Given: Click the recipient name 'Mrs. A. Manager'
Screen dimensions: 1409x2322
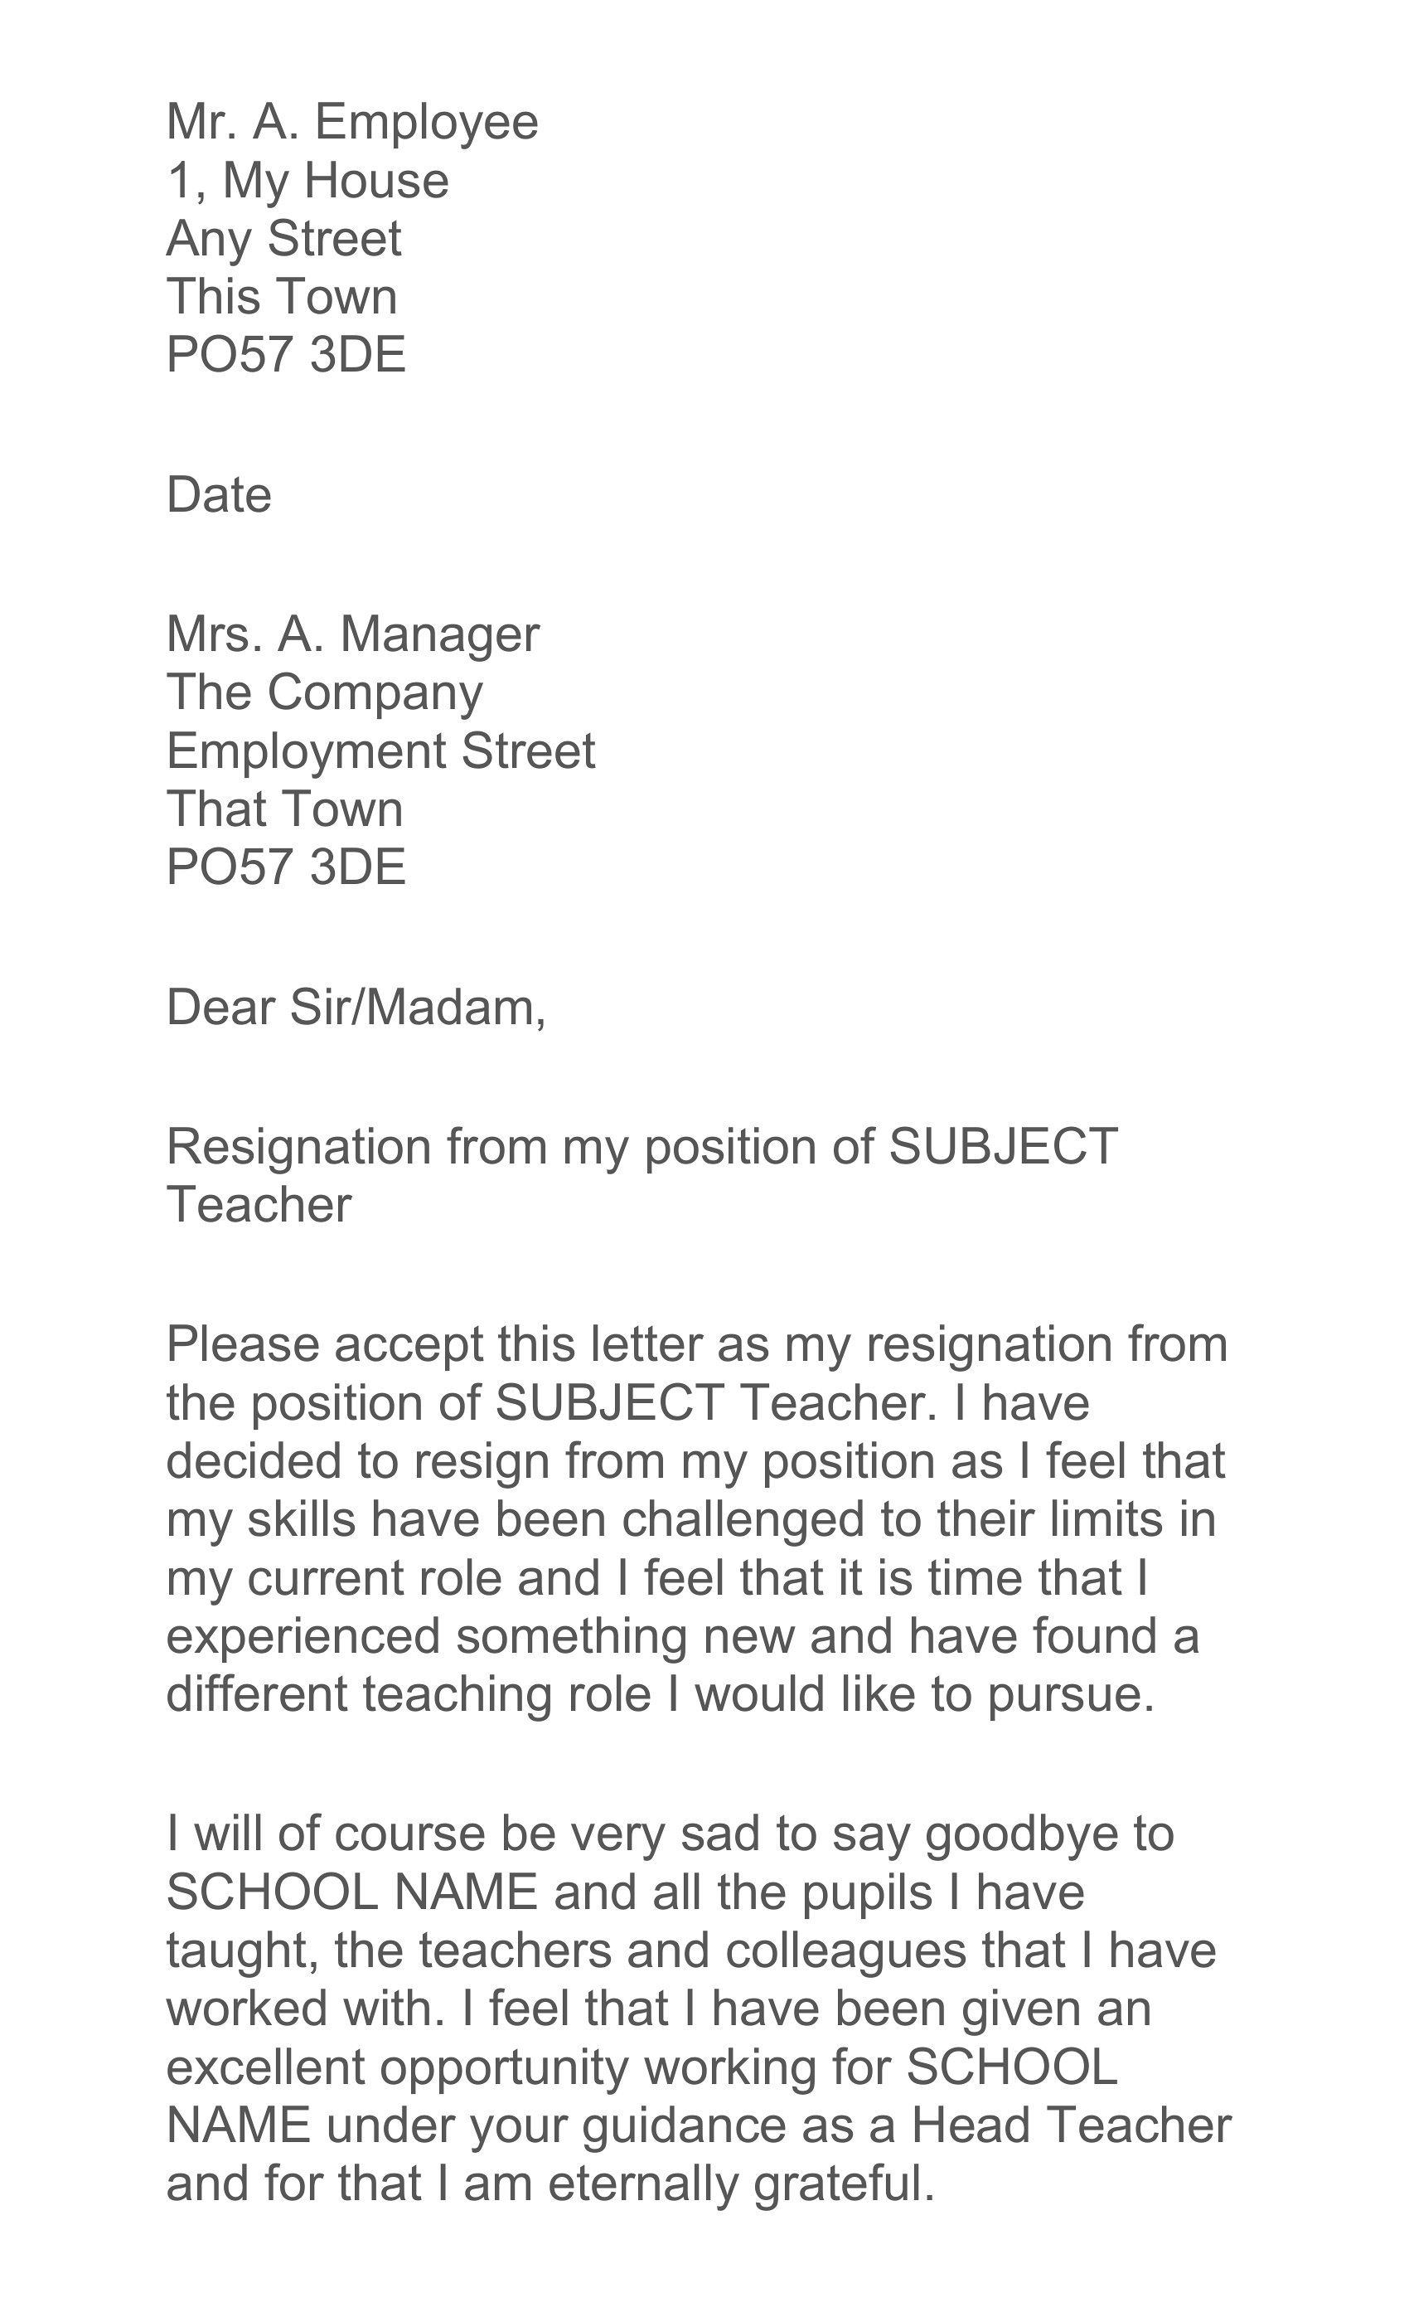Looking at the screenshot, I should coord(353,634).
